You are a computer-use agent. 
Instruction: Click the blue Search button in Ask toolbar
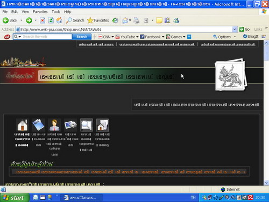(82, 37)
